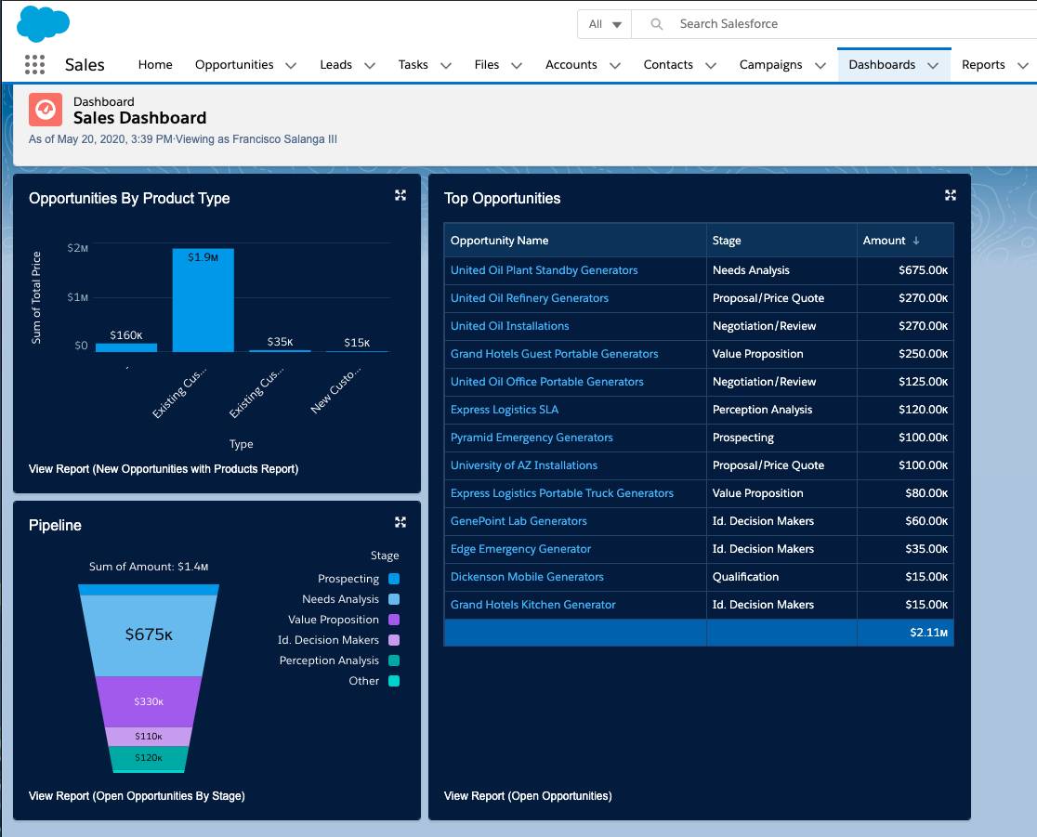Open GenePoint Lab Generators opportunity
The width and height of the screenshot is (1037, 837).
tap(518, 521)
